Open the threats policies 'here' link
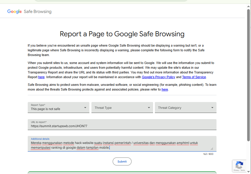Image resolution: width=251 pixels, height=174 pixels. [165, 89]
